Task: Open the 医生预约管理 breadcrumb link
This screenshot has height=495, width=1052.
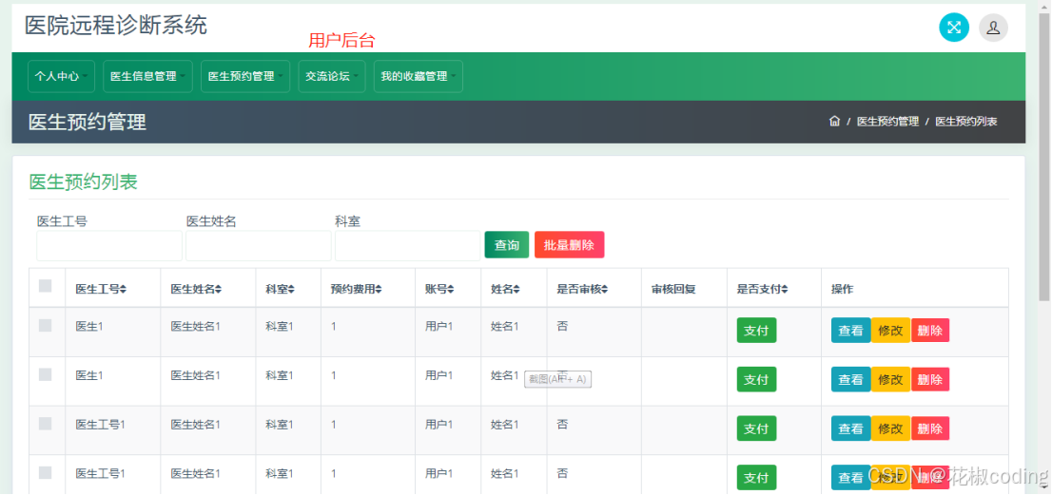Action: pos(887,122)
